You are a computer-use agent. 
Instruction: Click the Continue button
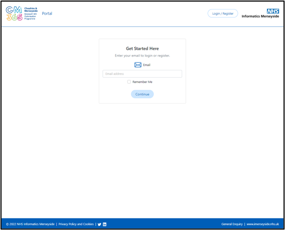(x=142, y=94)
